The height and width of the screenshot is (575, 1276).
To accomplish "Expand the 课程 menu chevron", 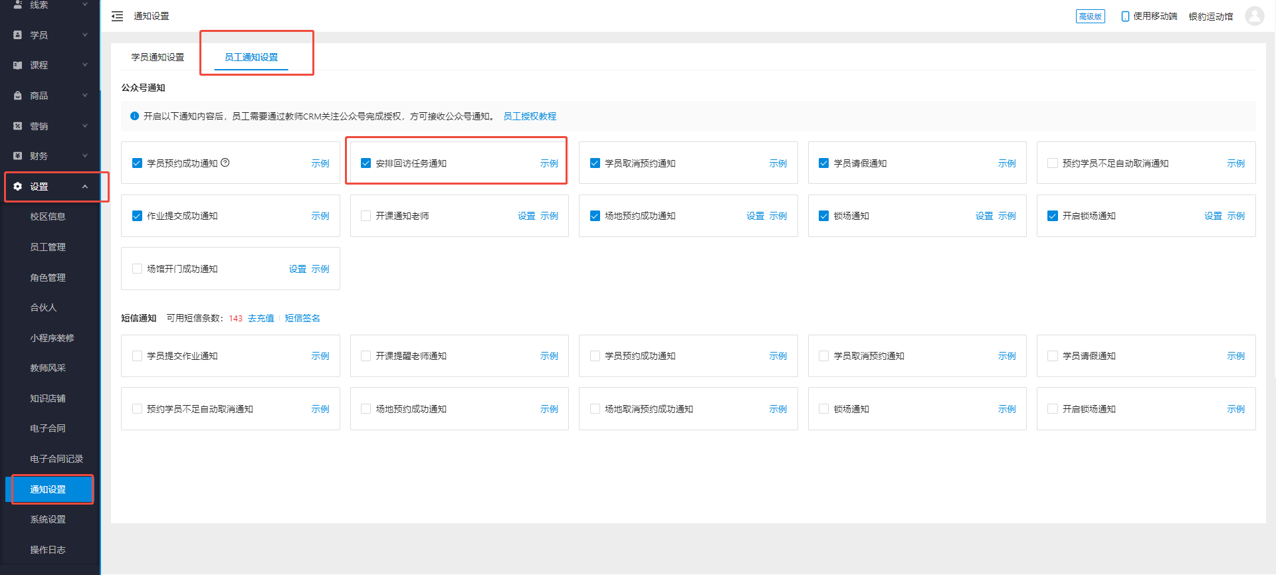I will (x=85, y=65).
